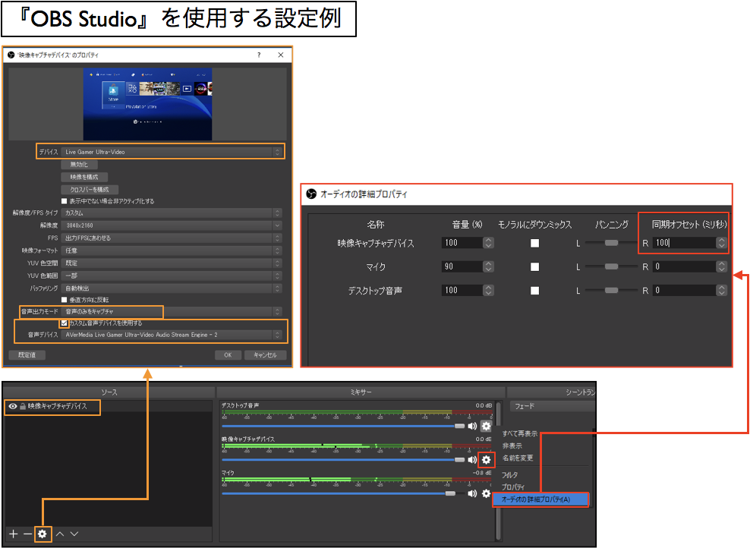Screen dimensions: 750x548
Task: Click sync offset stepper for マイク
Action: pyautogui.click(x=721, y=266)
